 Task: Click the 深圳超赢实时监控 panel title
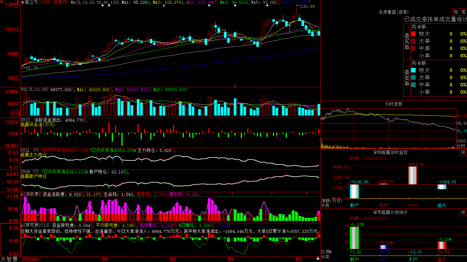(x=390, y=152)
